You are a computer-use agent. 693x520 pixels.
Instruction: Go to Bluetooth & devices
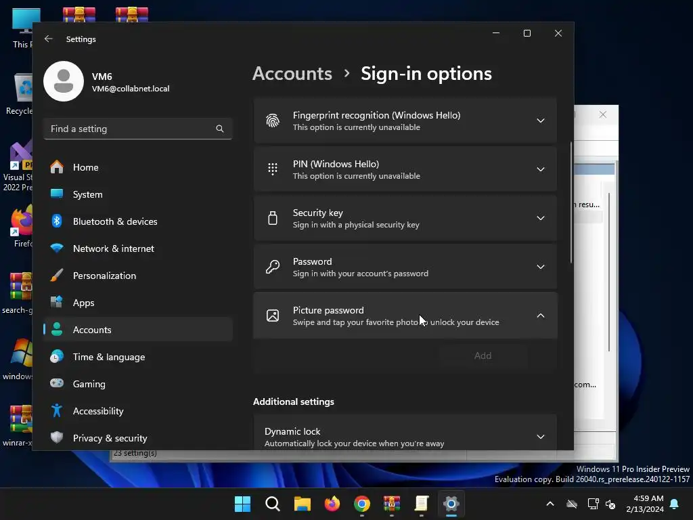click(138, 221)
